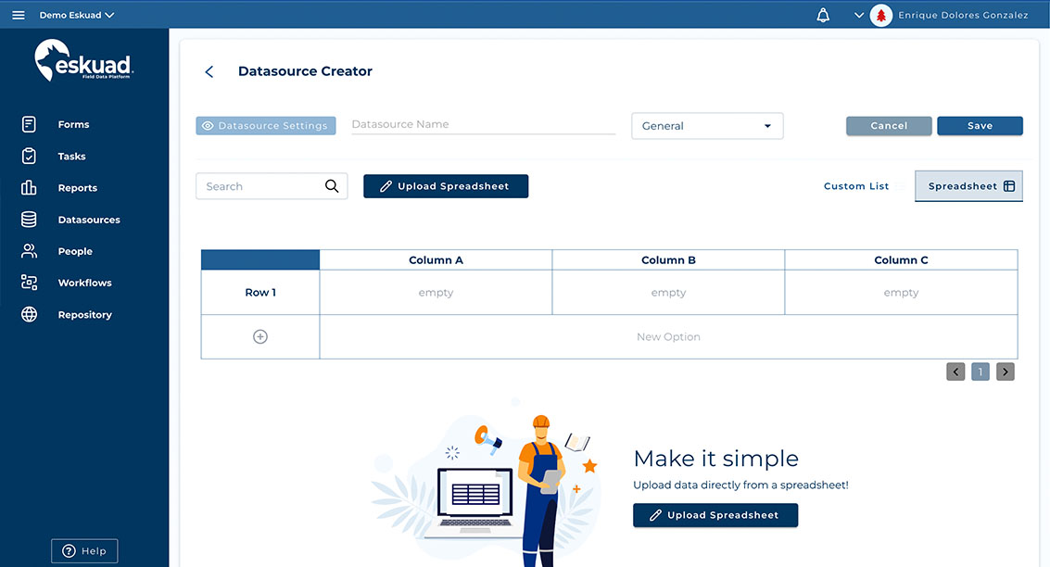Go to Workflows in the sidebar
Screen dimensions: 1050x567
coord(84,283)
